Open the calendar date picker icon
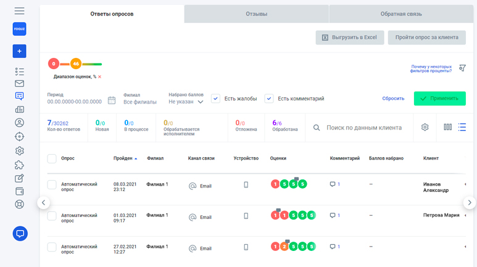The width and height of the screenshot is (477, 267). (112, 100)
